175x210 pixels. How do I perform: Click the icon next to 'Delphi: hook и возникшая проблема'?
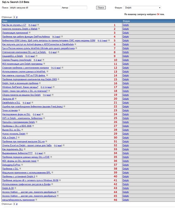40,83
